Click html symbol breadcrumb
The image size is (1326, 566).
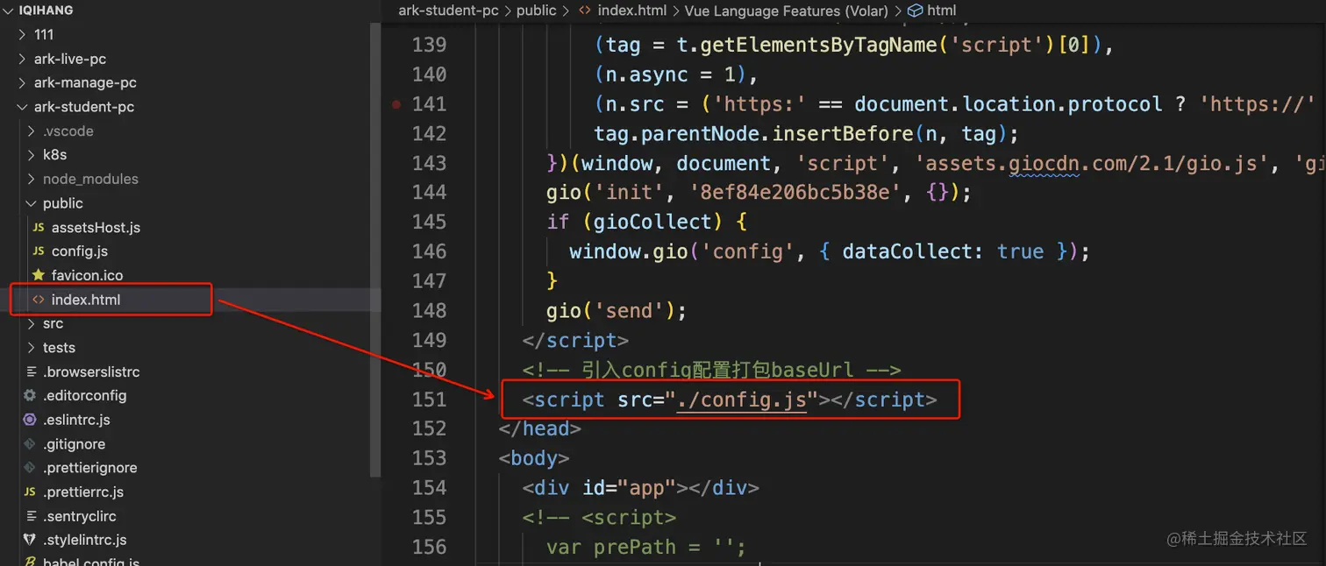(942, 11)
